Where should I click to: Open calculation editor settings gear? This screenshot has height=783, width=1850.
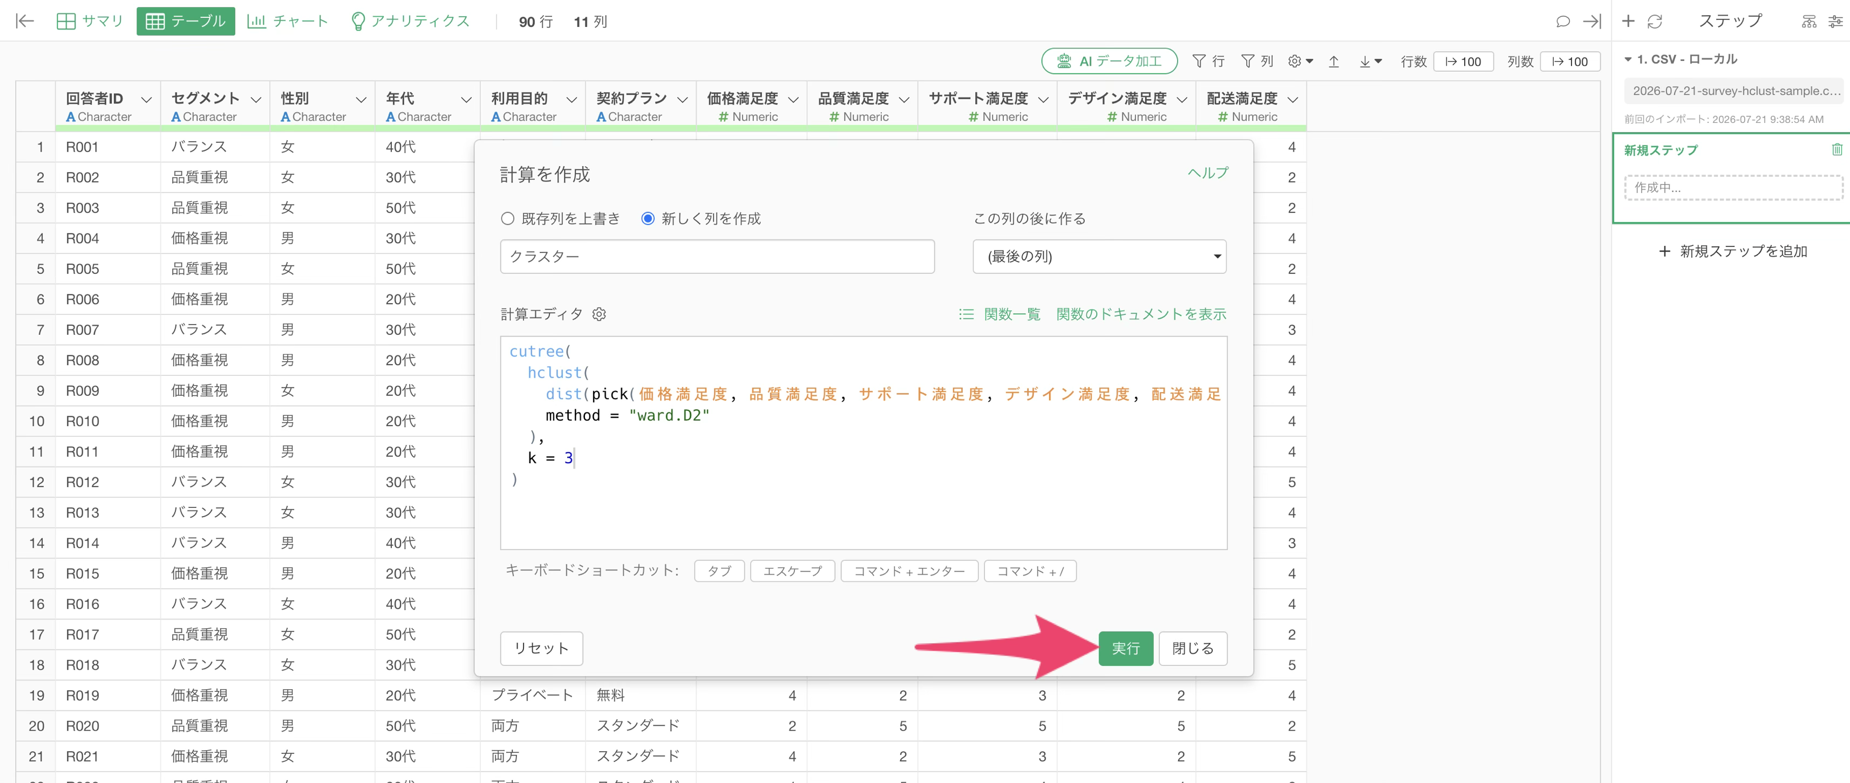point(599,314)
